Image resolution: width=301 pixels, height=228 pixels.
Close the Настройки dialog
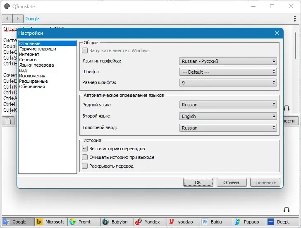point(277,33)
